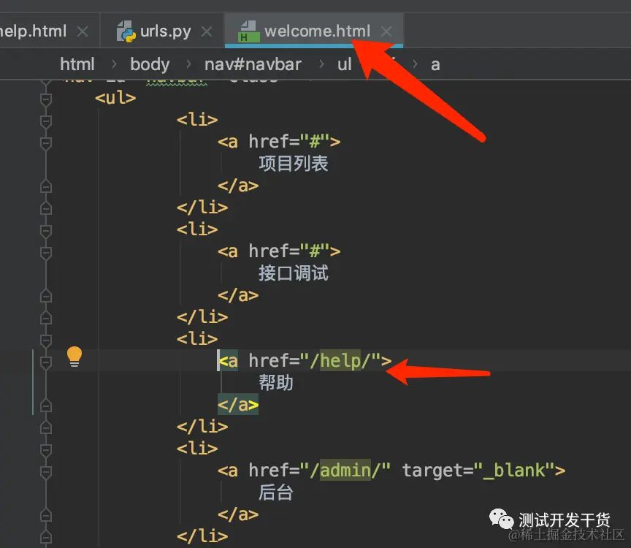
Task: Switch to the help.html tab
Action: [x=33, y=31]
